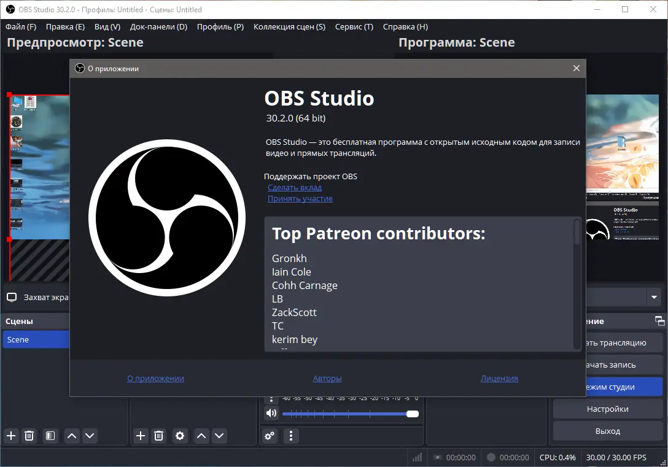Close the О приложении dialog
668x467 pixels.
pyautogui.click(x=577, y=68)
